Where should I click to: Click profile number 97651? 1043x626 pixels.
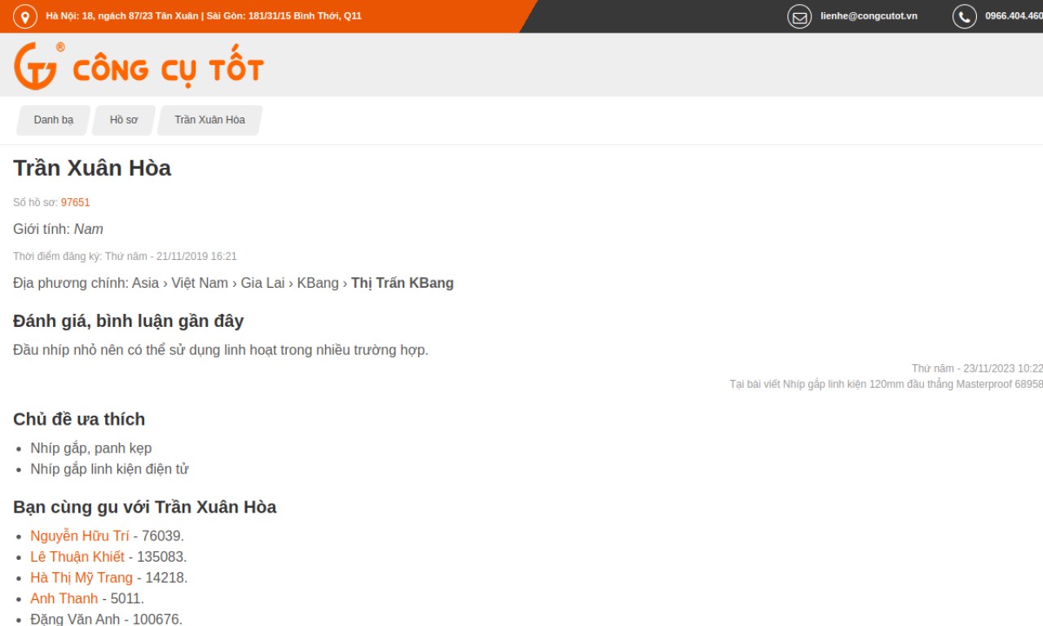point(75,202)
